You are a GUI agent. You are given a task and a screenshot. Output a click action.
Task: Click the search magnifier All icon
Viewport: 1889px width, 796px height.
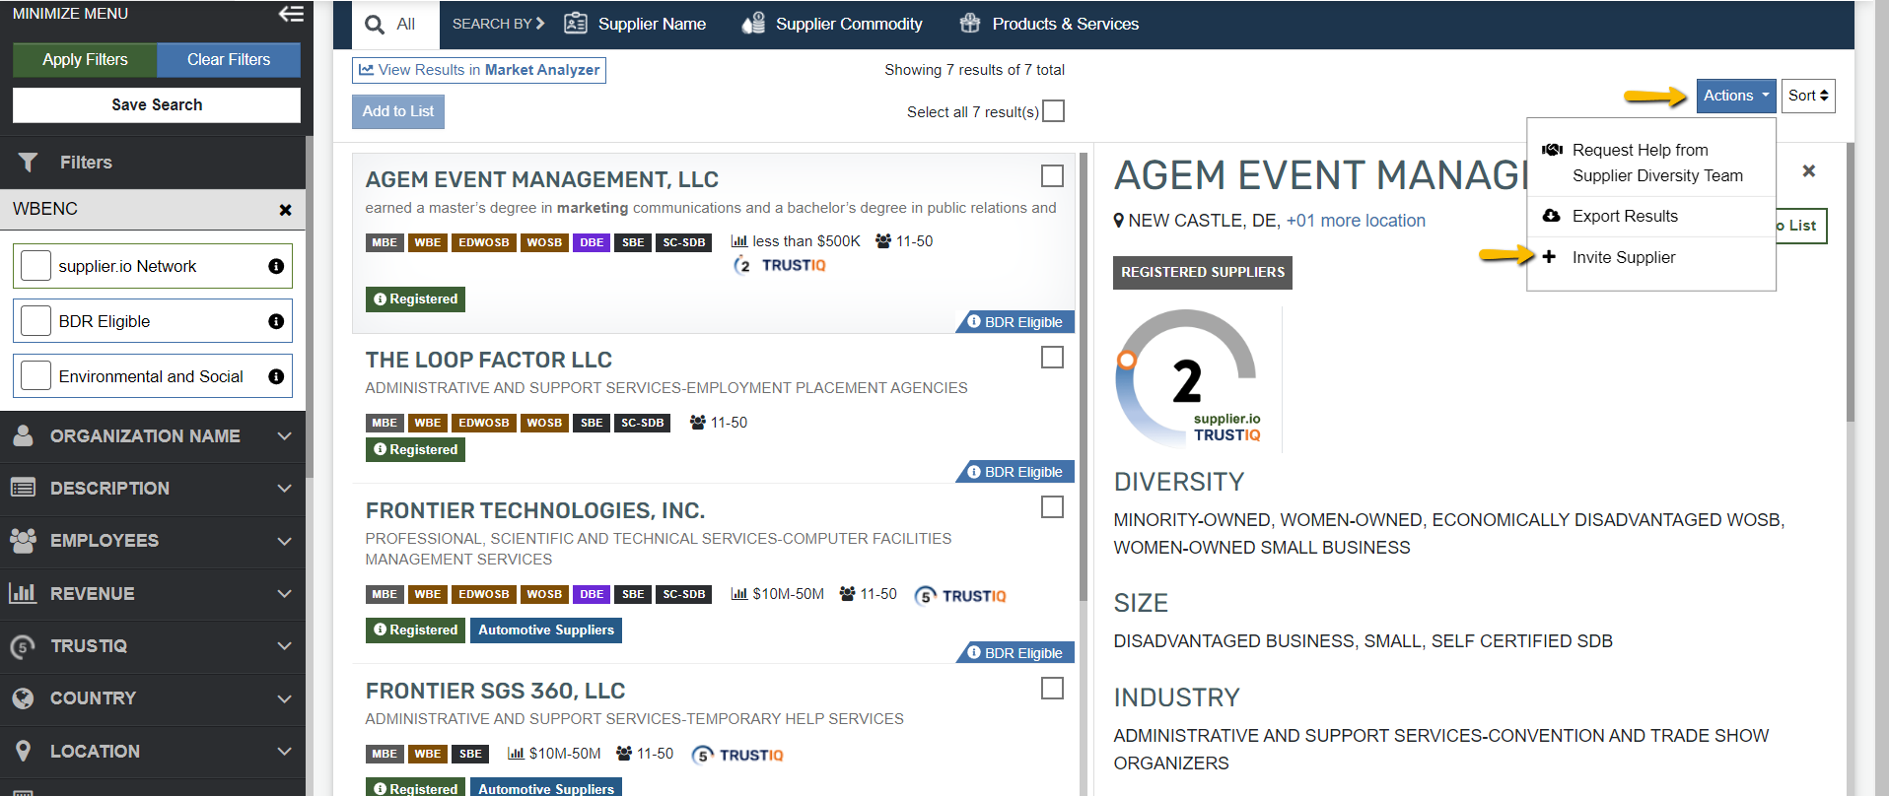pos(375,25)
